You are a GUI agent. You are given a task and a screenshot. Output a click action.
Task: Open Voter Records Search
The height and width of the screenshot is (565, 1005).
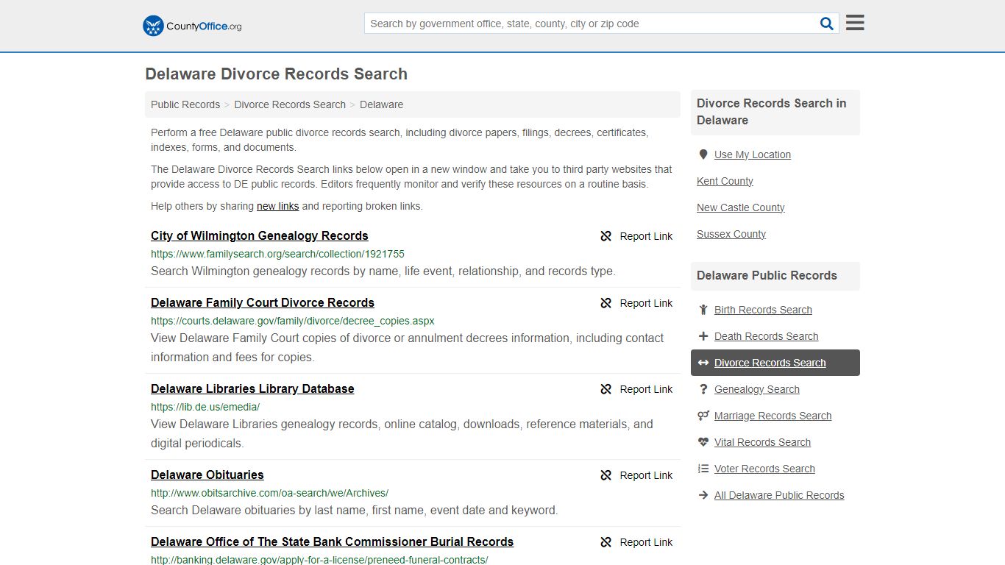(764, 469)
